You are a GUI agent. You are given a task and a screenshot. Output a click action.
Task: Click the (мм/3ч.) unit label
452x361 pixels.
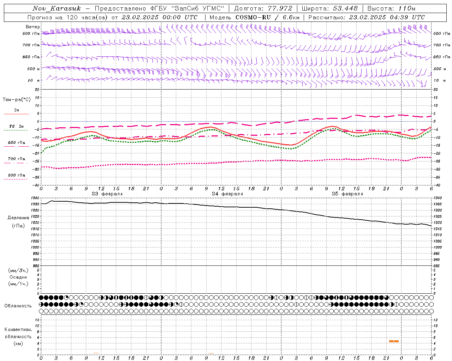tap(18, 270)
